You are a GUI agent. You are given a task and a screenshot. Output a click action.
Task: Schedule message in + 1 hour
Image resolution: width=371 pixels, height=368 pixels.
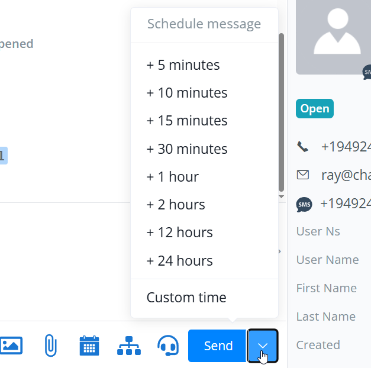pyautogui.click(x=173, y=177)
